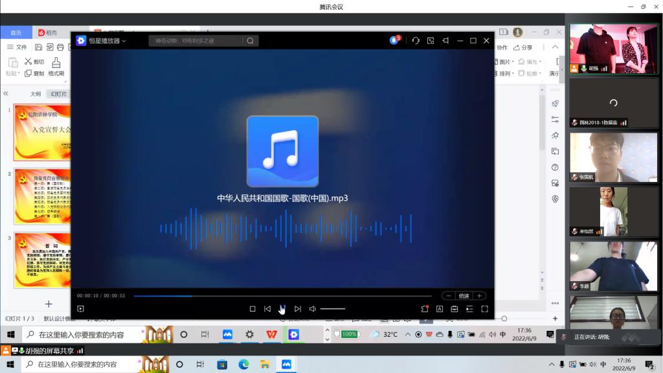This screenshot has height=373, width=663.
Task: Open the 恒星播放器 dropdown menu
Action: point(107,41)
